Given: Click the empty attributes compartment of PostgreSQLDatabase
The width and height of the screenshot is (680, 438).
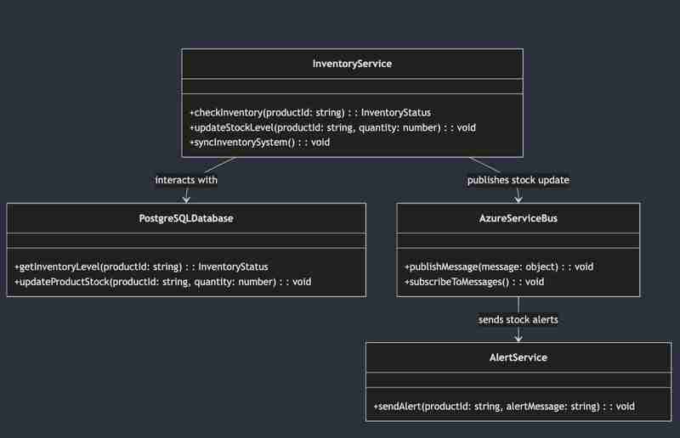Looking at the screenshot, I should pyautogui.click(x=186, y=241).
